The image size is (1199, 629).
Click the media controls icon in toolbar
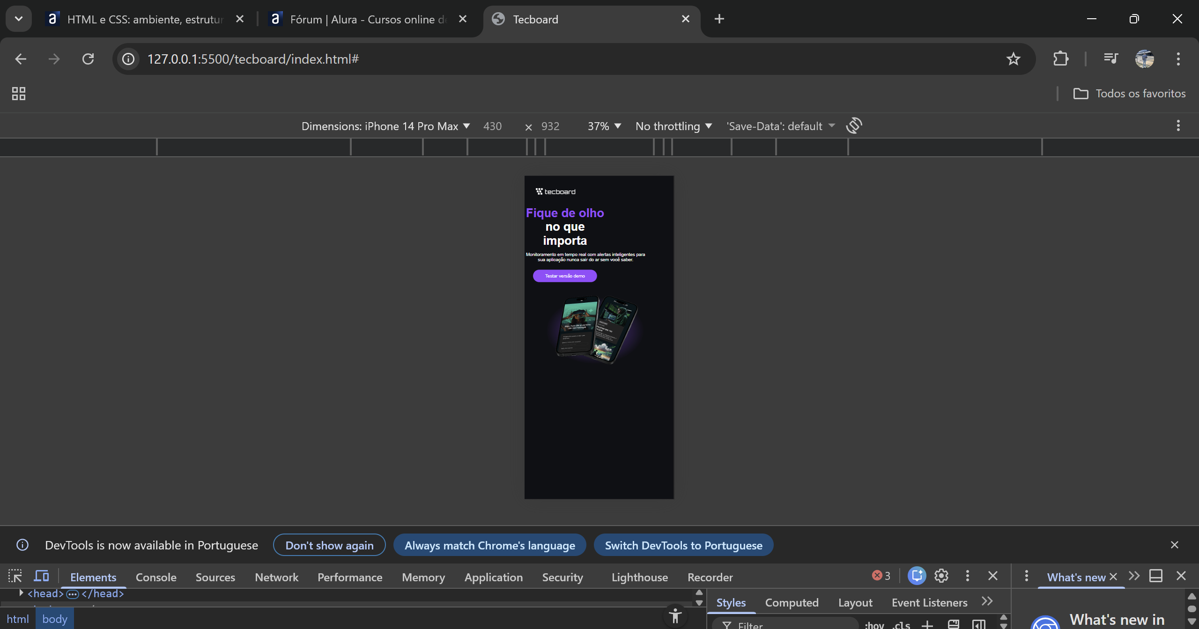click(x=1110, y=59)
